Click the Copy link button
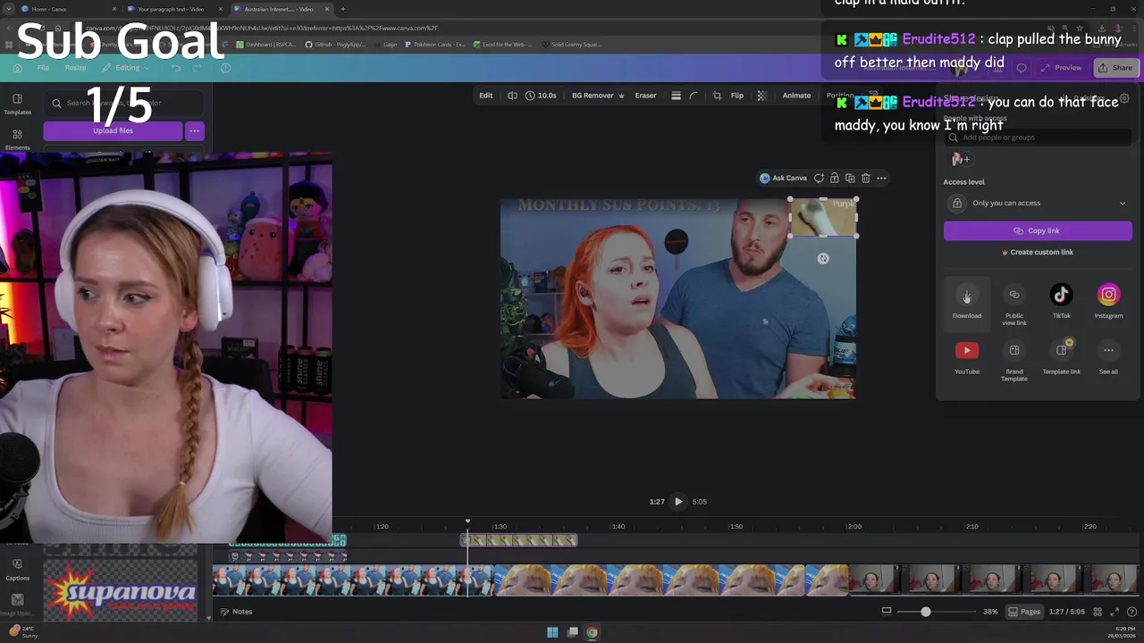The width and height of the screenshot is (1144, 643). pos(1038,230)
